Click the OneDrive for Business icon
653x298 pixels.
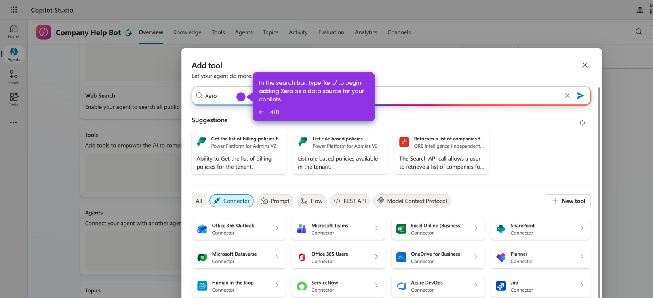click(401, 257)
